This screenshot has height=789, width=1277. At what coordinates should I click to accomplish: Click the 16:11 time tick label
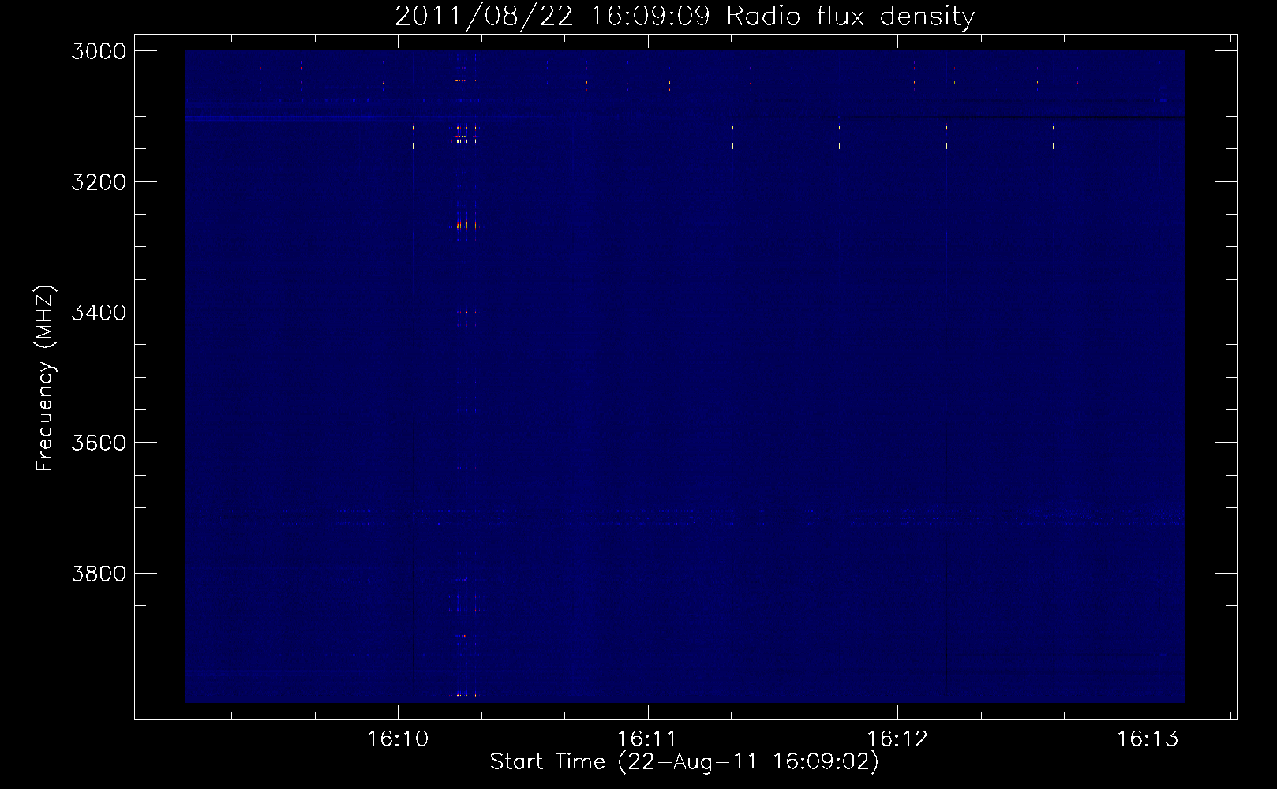tap(647, 739)
